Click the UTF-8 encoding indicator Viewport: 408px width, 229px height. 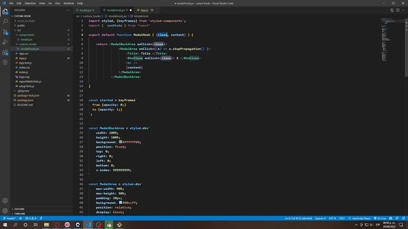(332, 218)
